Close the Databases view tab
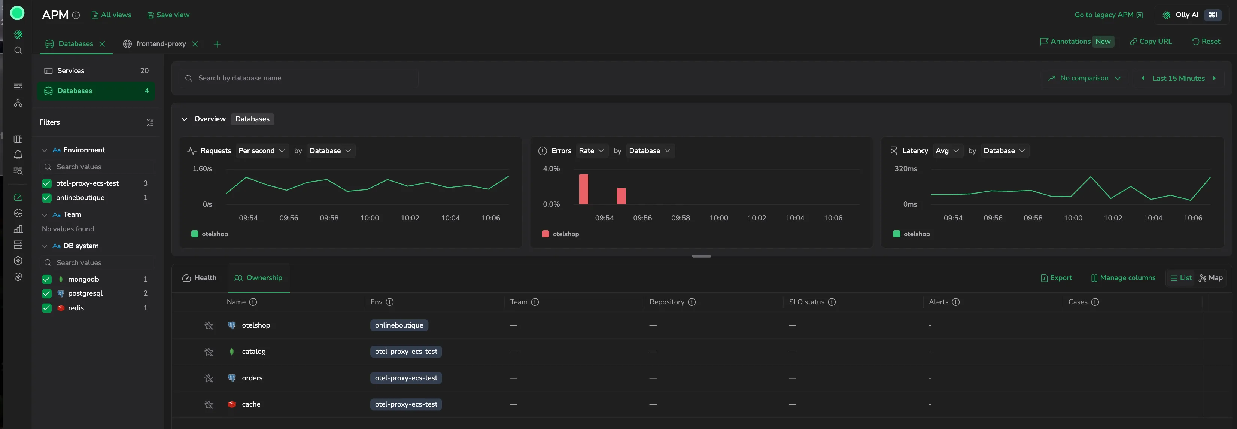 coord(102,44)
